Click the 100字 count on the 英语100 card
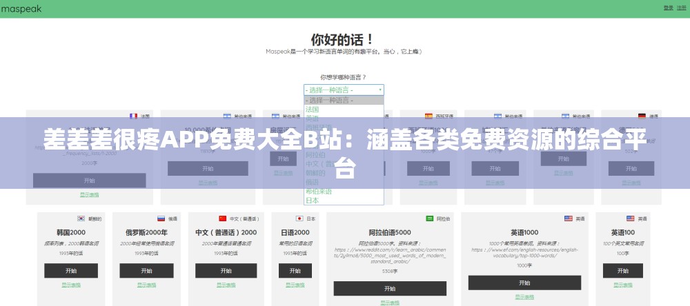Viewport: 690px width, 306px height. [622, 253]
